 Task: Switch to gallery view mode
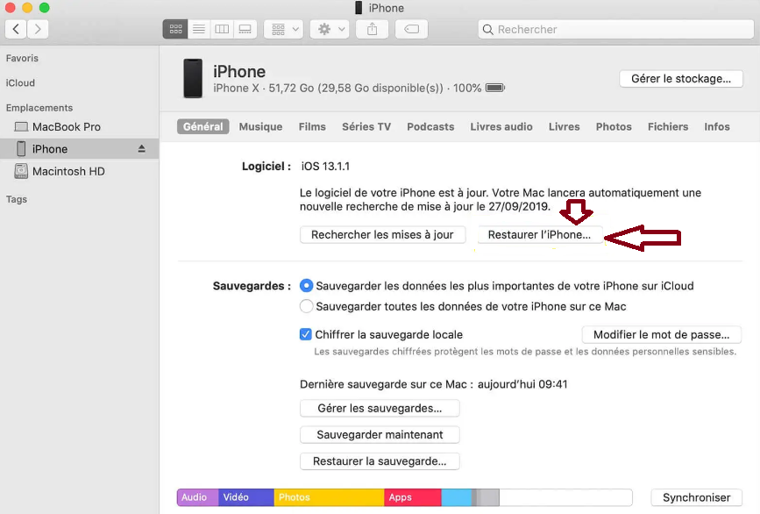coord(245,29)
